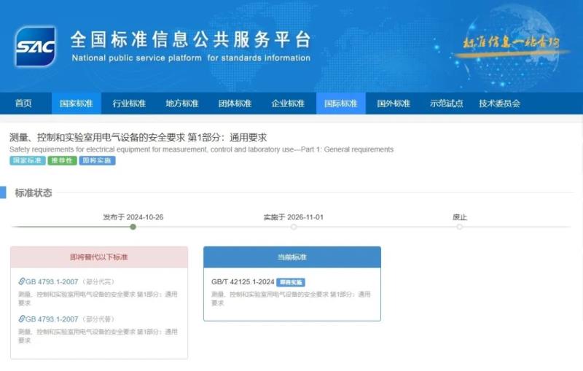Click link icon beside second GB 4793.1-2007
The width and height of the screenshot is (583, 371).
point(22,319)
